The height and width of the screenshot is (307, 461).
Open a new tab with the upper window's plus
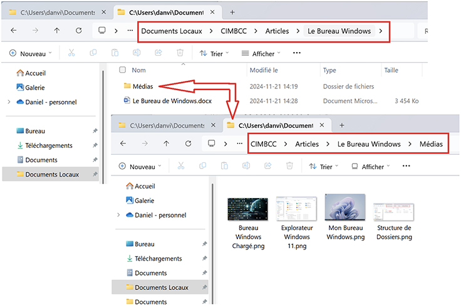(232, 12)
